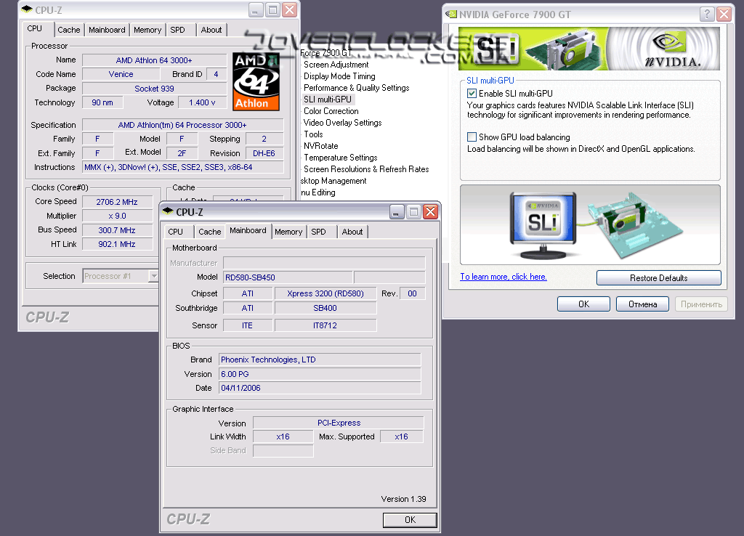Click Restore Defaults button

[658, 278]
